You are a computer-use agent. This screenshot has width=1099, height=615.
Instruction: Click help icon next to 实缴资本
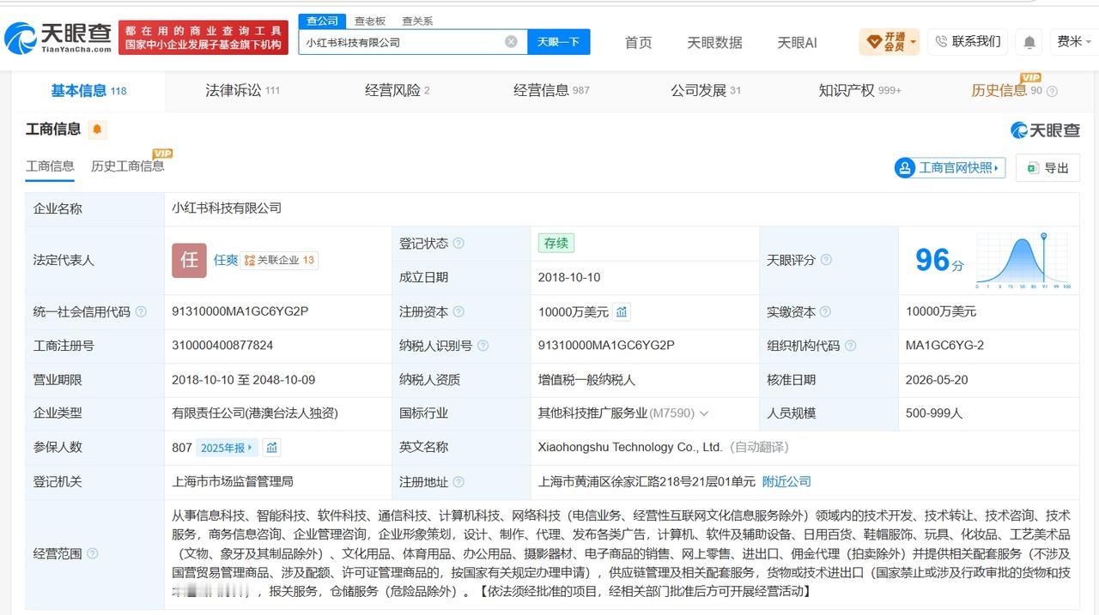coord(825,312)
